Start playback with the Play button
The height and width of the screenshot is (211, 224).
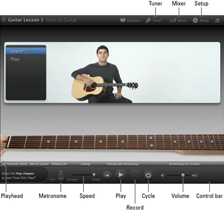tap(121, 175)
